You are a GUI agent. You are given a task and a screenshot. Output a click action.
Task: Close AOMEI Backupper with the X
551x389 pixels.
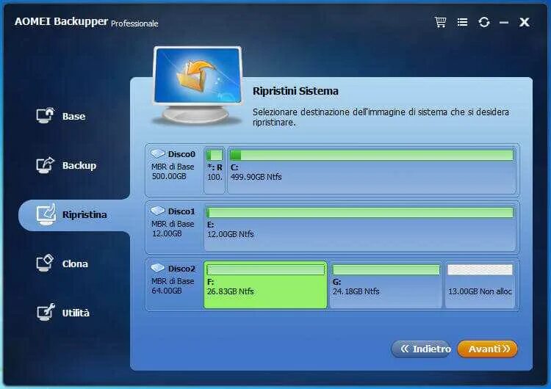[525, 23]
